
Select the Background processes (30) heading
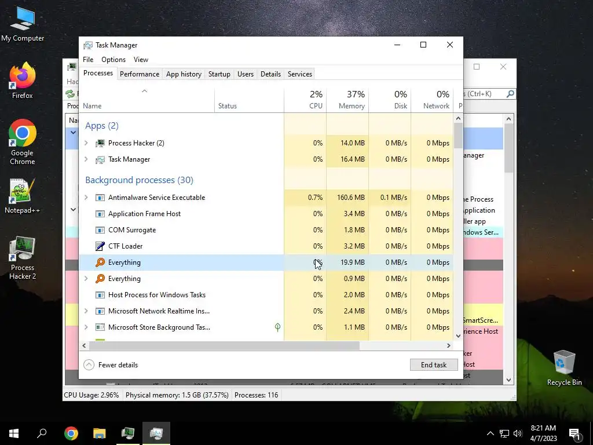139,180
